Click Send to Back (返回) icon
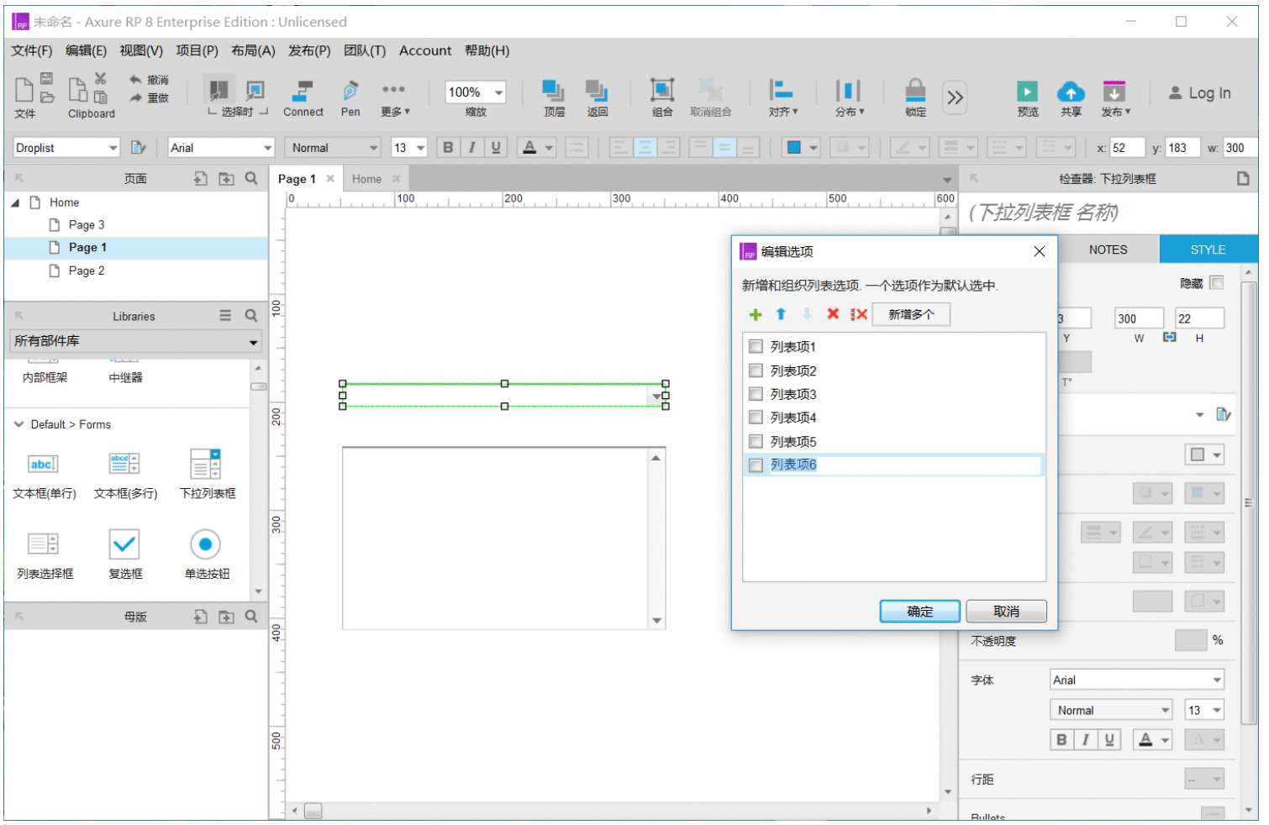 [x=597, y=98]
